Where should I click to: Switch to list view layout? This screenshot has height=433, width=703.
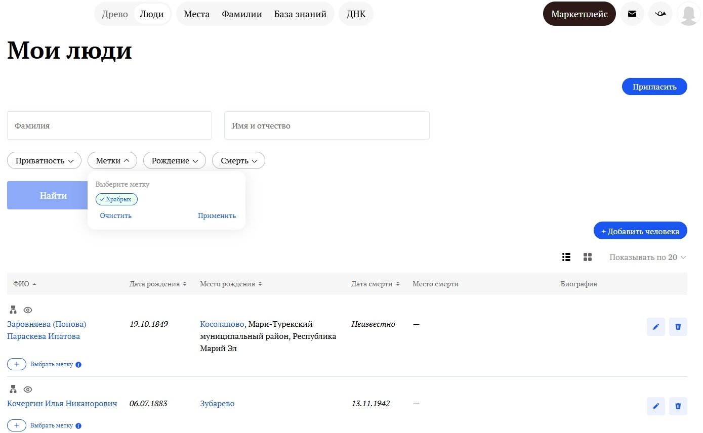click(x=566, y=257)
